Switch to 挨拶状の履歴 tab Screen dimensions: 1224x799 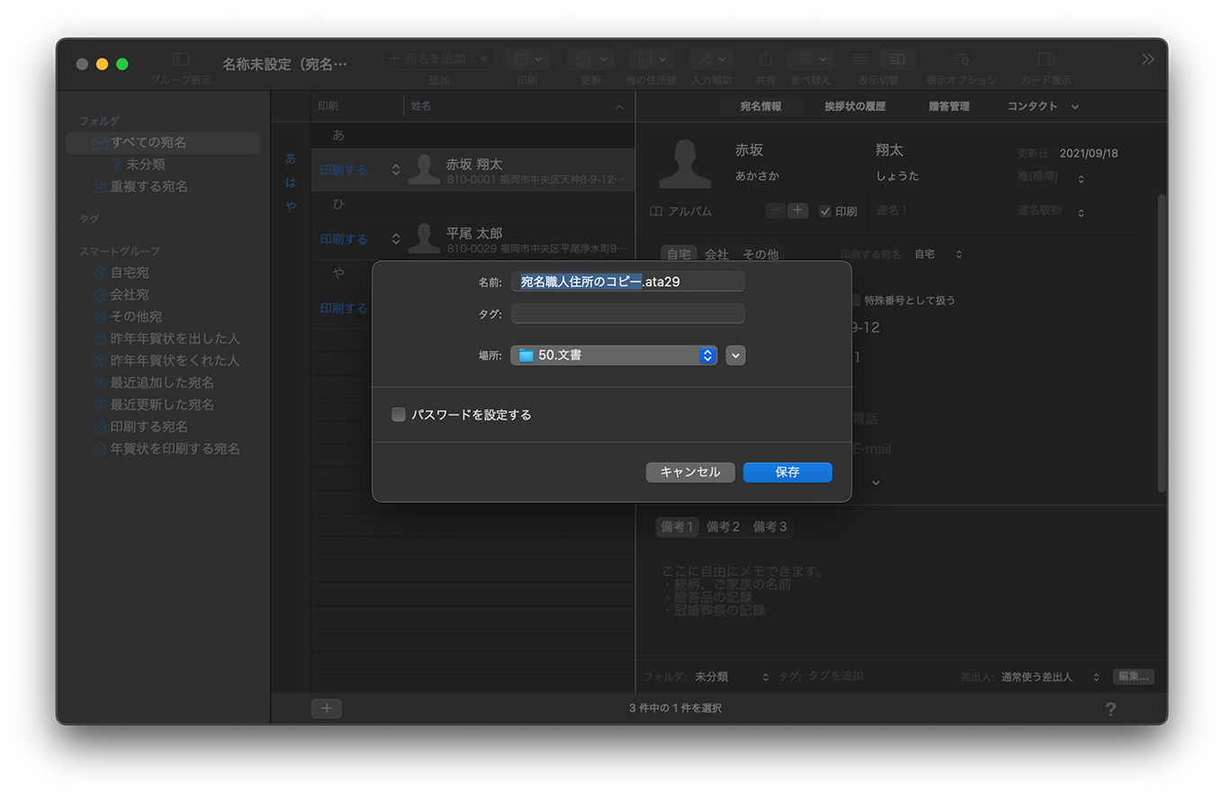[855, 106]
